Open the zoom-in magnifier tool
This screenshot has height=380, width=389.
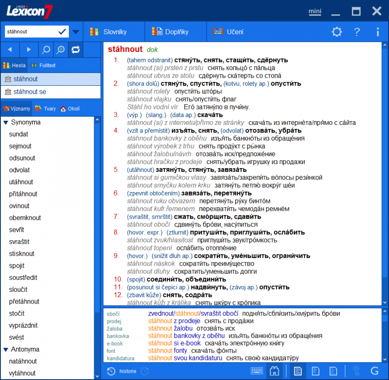(60, 49)
